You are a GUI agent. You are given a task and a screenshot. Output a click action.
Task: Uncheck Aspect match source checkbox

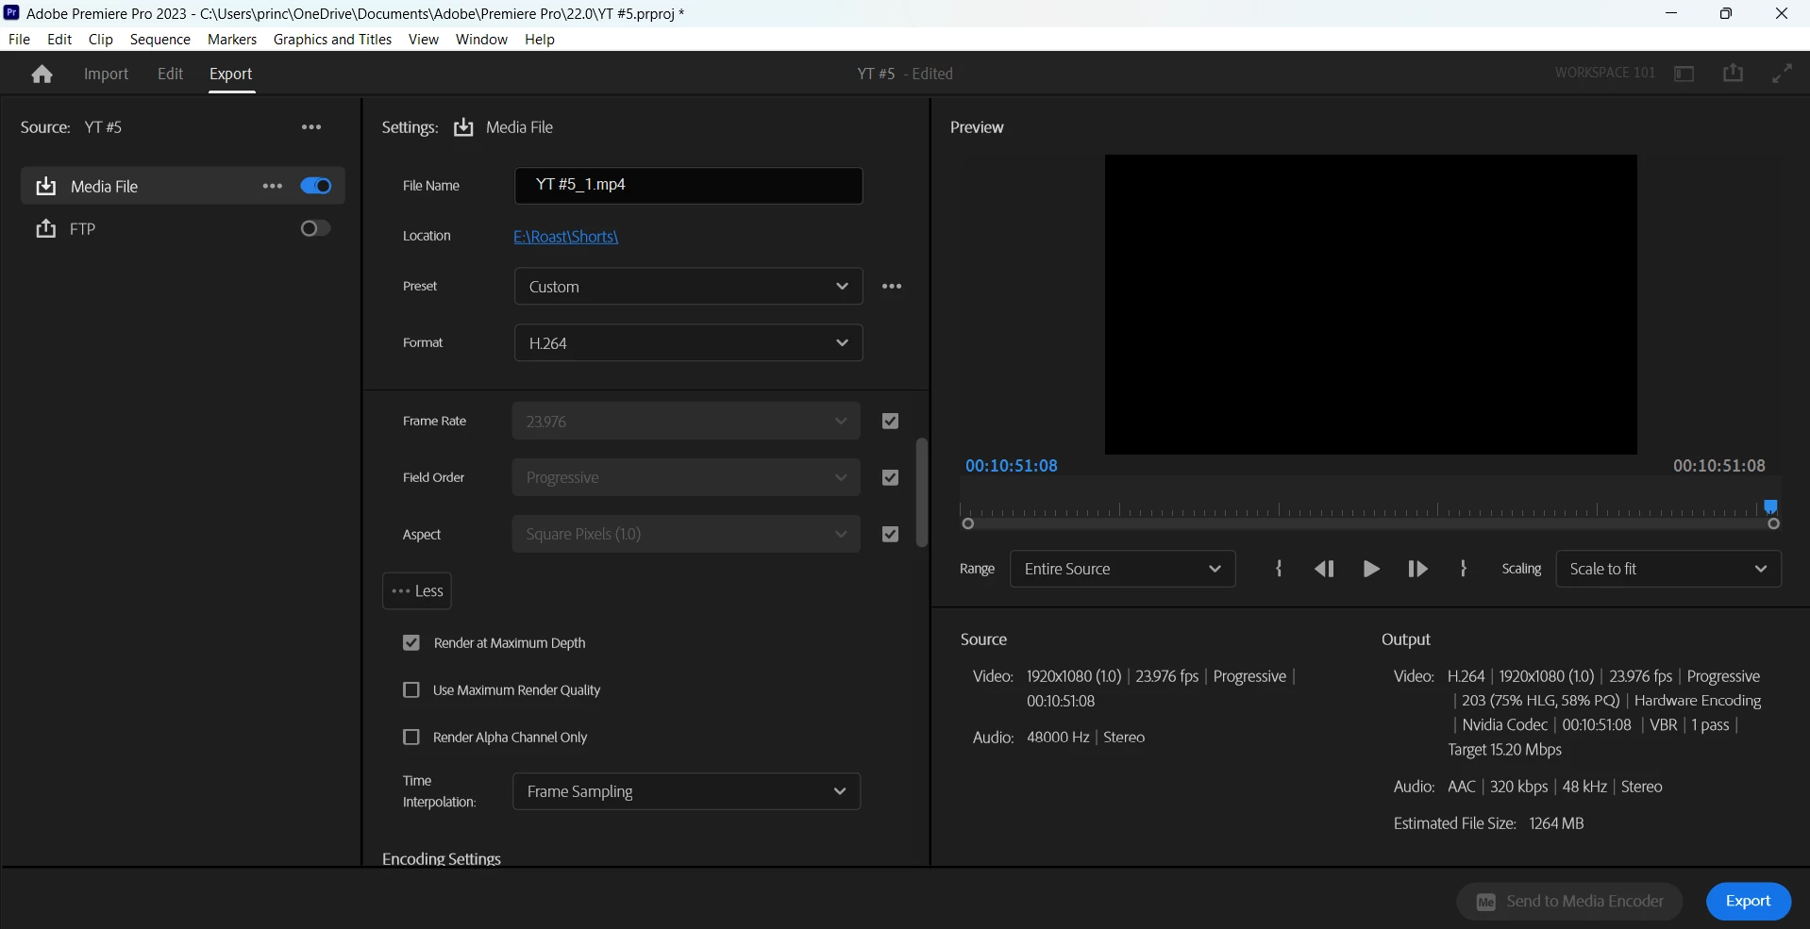pyautogui.click(x=891, y=535)
